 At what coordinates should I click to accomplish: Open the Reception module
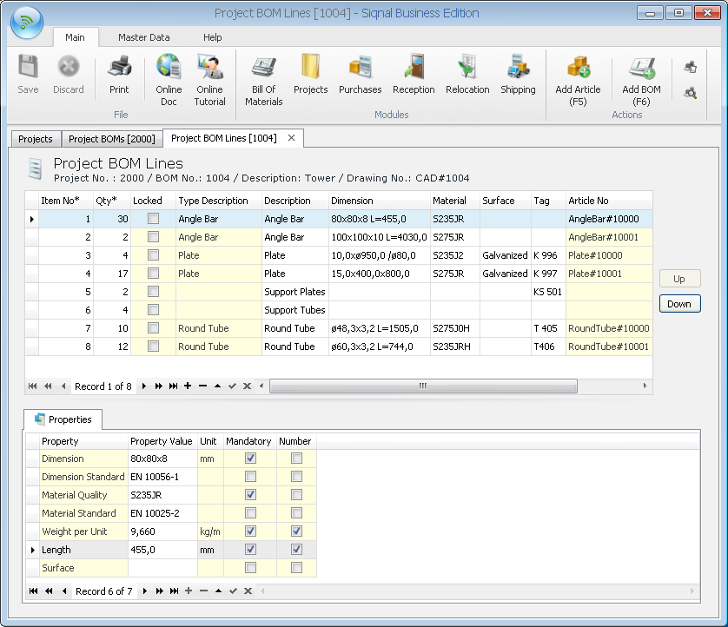(x=414, y=75)
